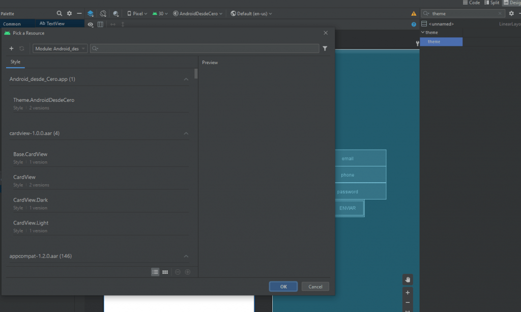Open Palette settings gear

[x=69, y=13]
